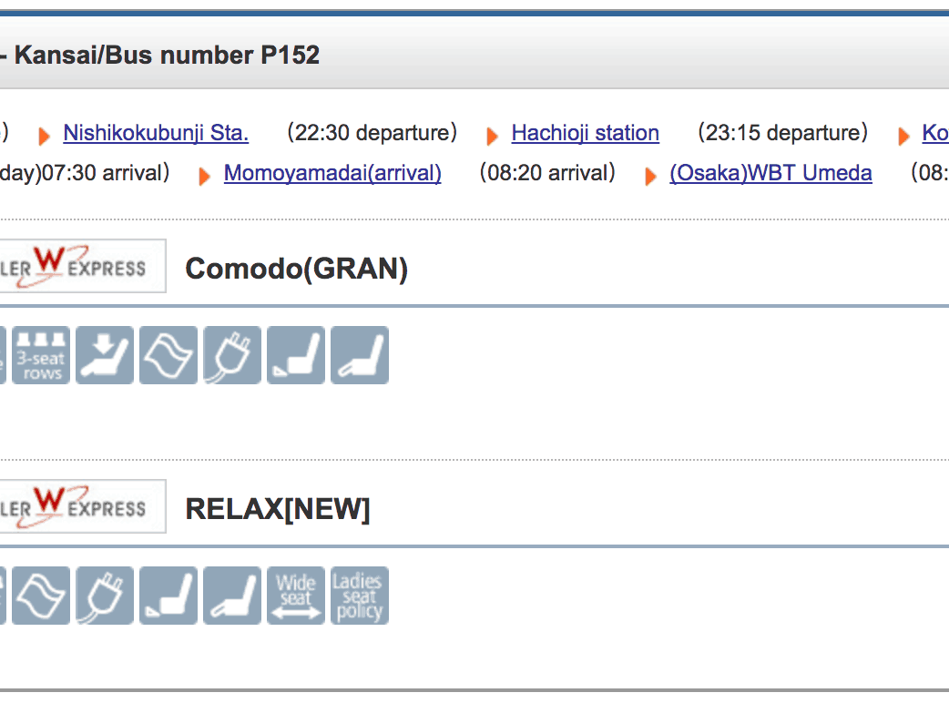Click the leg rest seat icon under RELAX[NEW]
Viewport: 949px width, 703px height.
coord(232,596)
